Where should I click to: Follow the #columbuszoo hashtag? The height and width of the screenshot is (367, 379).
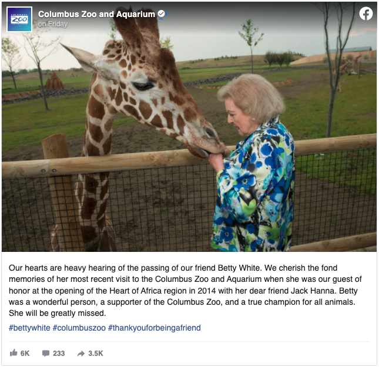(x=79, y=328)
